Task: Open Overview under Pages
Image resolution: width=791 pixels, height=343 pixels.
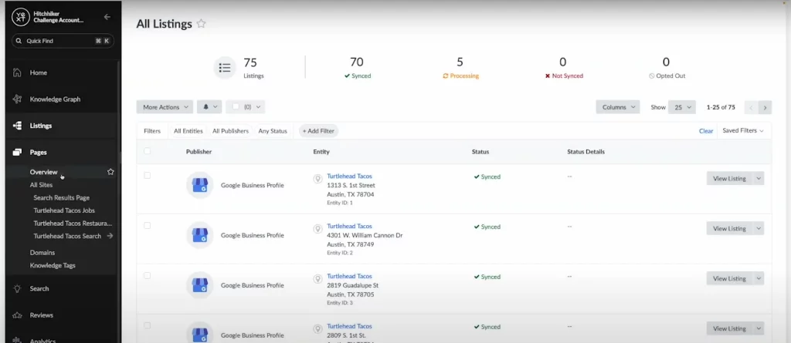Action: [x=43, y=172]
